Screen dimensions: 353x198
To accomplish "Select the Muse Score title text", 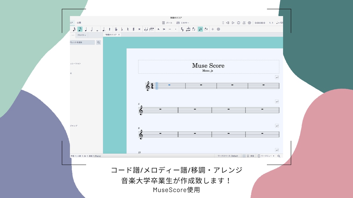I will coord(208,66).
